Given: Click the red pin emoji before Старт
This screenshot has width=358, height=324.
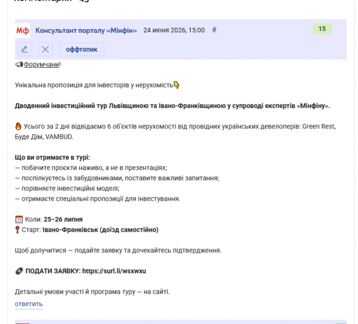Looking at the screenshot, I should coord(17,230).
